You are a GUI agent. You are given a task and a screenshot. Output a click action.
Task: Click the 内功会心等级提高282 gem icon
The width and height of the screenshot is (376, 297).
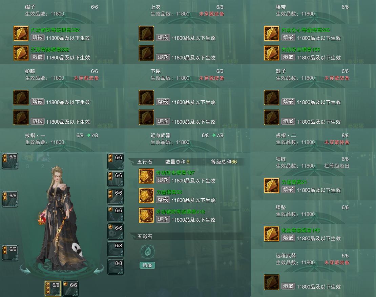point(271,33)
